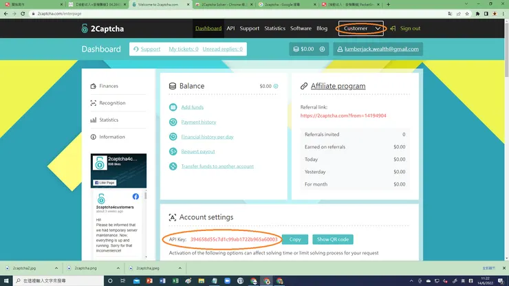Click the Add funds link
The image size is (509, 286).
pos(192,107)
